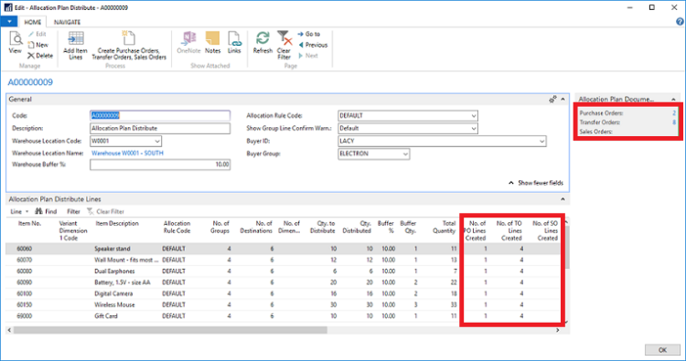Image resolution: width=686 pixels, height=361 pixels.
Task: Select the Speaker stand row
Action: point(283,249)
